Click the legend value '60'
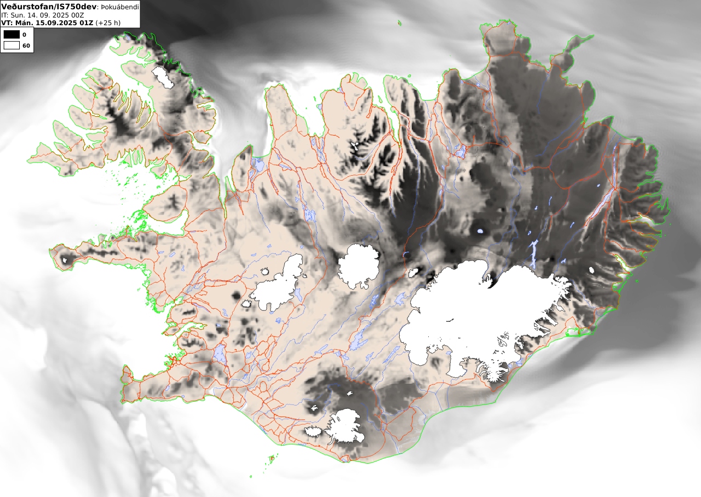 tap(26, 45)
